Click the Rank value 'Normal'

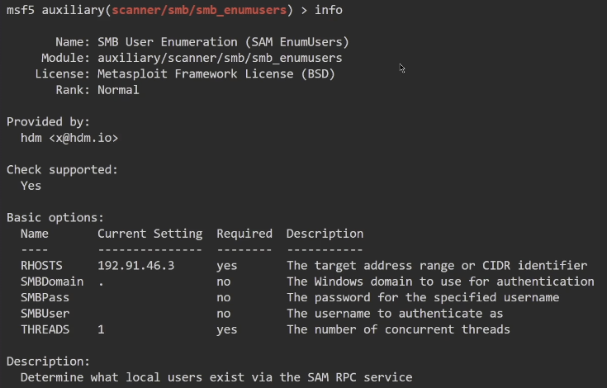(x=118, y=90)
